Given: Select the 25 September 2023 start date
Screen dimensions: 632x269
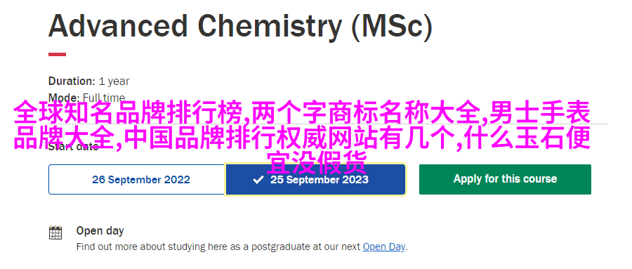Looking at the screenshot, I should coord(315,180).
